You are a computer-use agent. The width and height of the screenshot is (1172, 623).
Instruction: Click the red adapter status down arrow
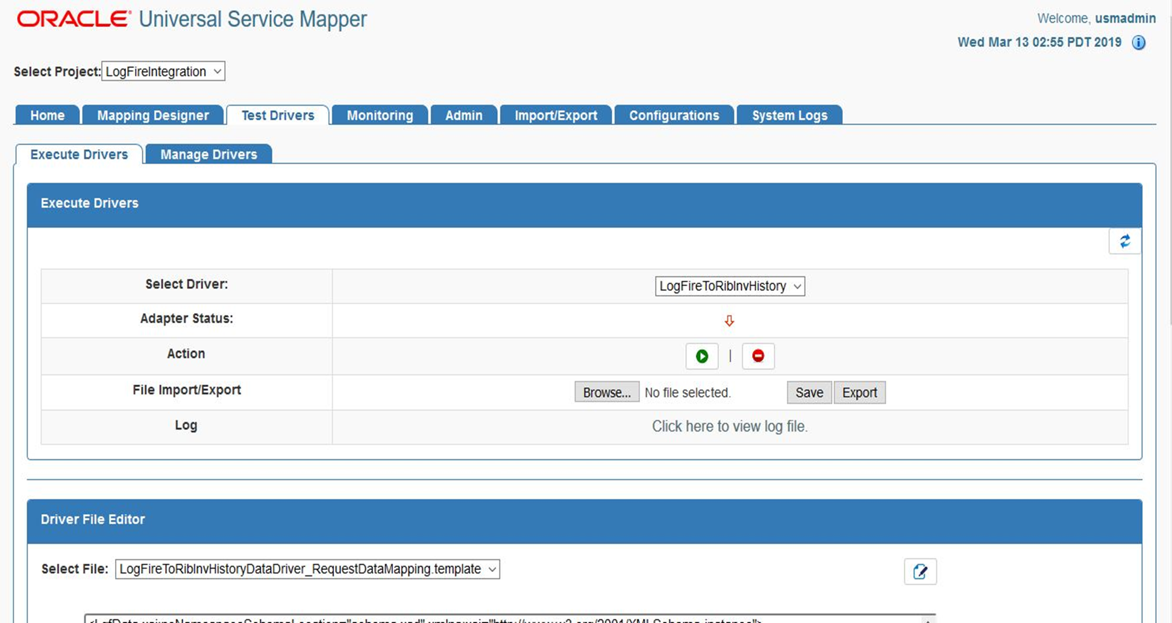[729, 321]
